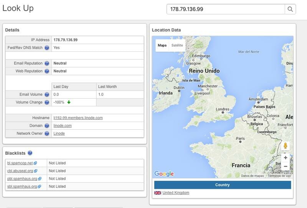The height and width of the screenshot is (208, 307).
Task: Click the UK flag icon
Action: tap(158, 193)
